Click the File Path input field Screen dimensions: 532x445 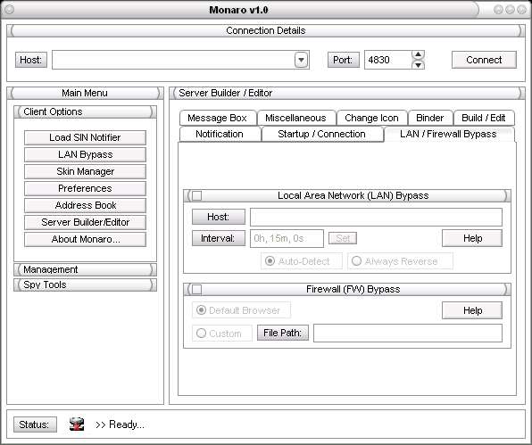408,334
